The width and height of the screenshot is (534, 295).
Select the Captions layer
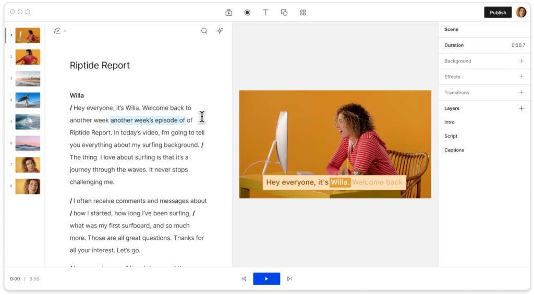tap(454, 150)
